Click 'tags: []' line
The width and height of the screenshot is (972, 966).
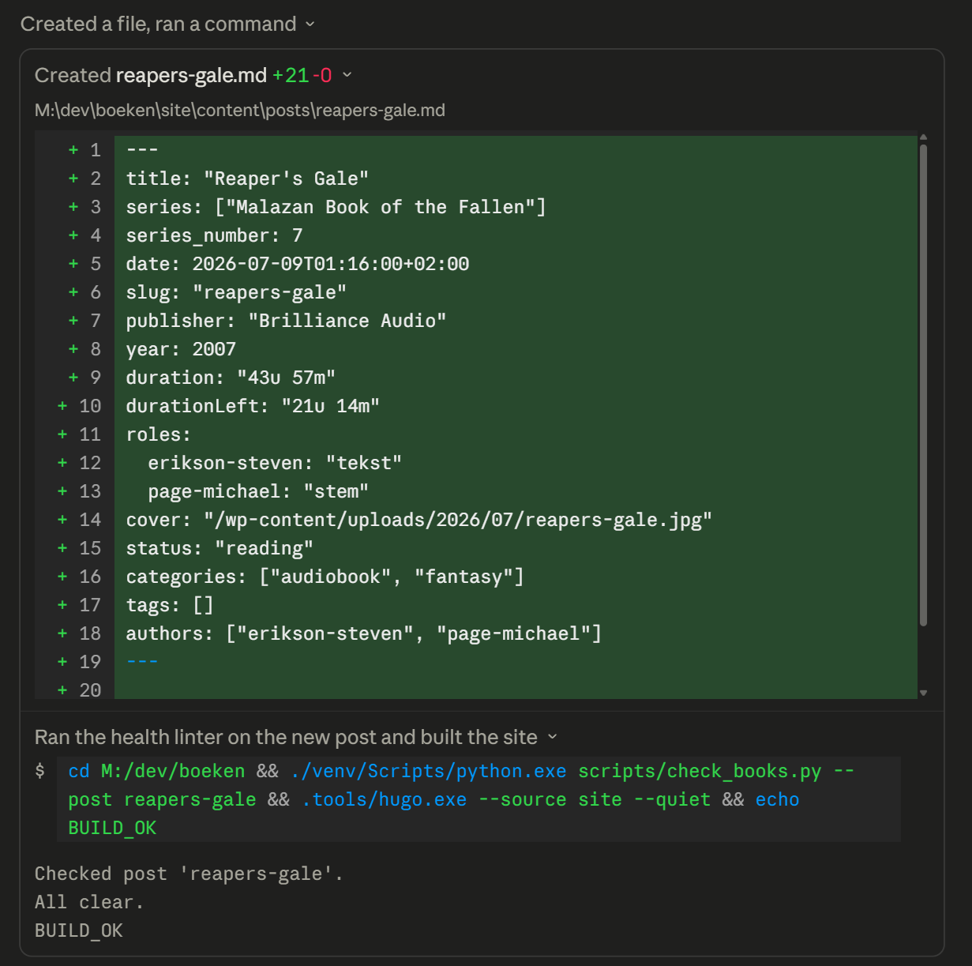(170, 605)
